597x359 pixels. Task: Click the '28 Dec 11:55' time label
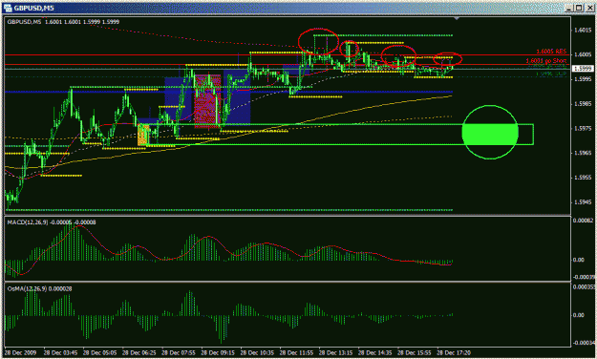pyautogui.click(x=297, y=352)
